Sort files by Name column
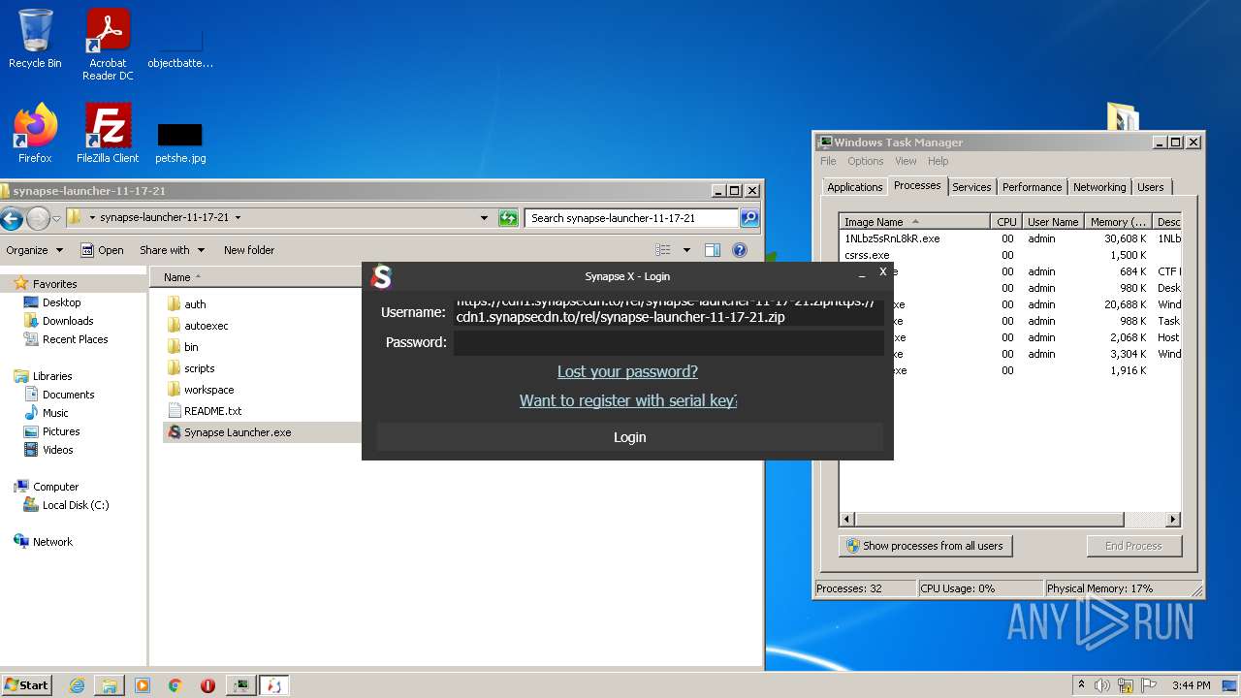Screen dimensions: 1241x698 177,277
